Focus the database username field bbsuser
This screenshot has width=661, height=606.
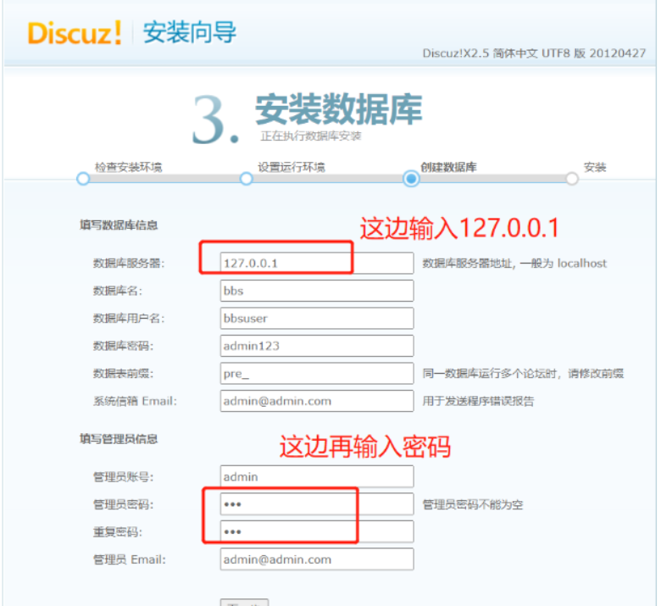click(317, 318)
